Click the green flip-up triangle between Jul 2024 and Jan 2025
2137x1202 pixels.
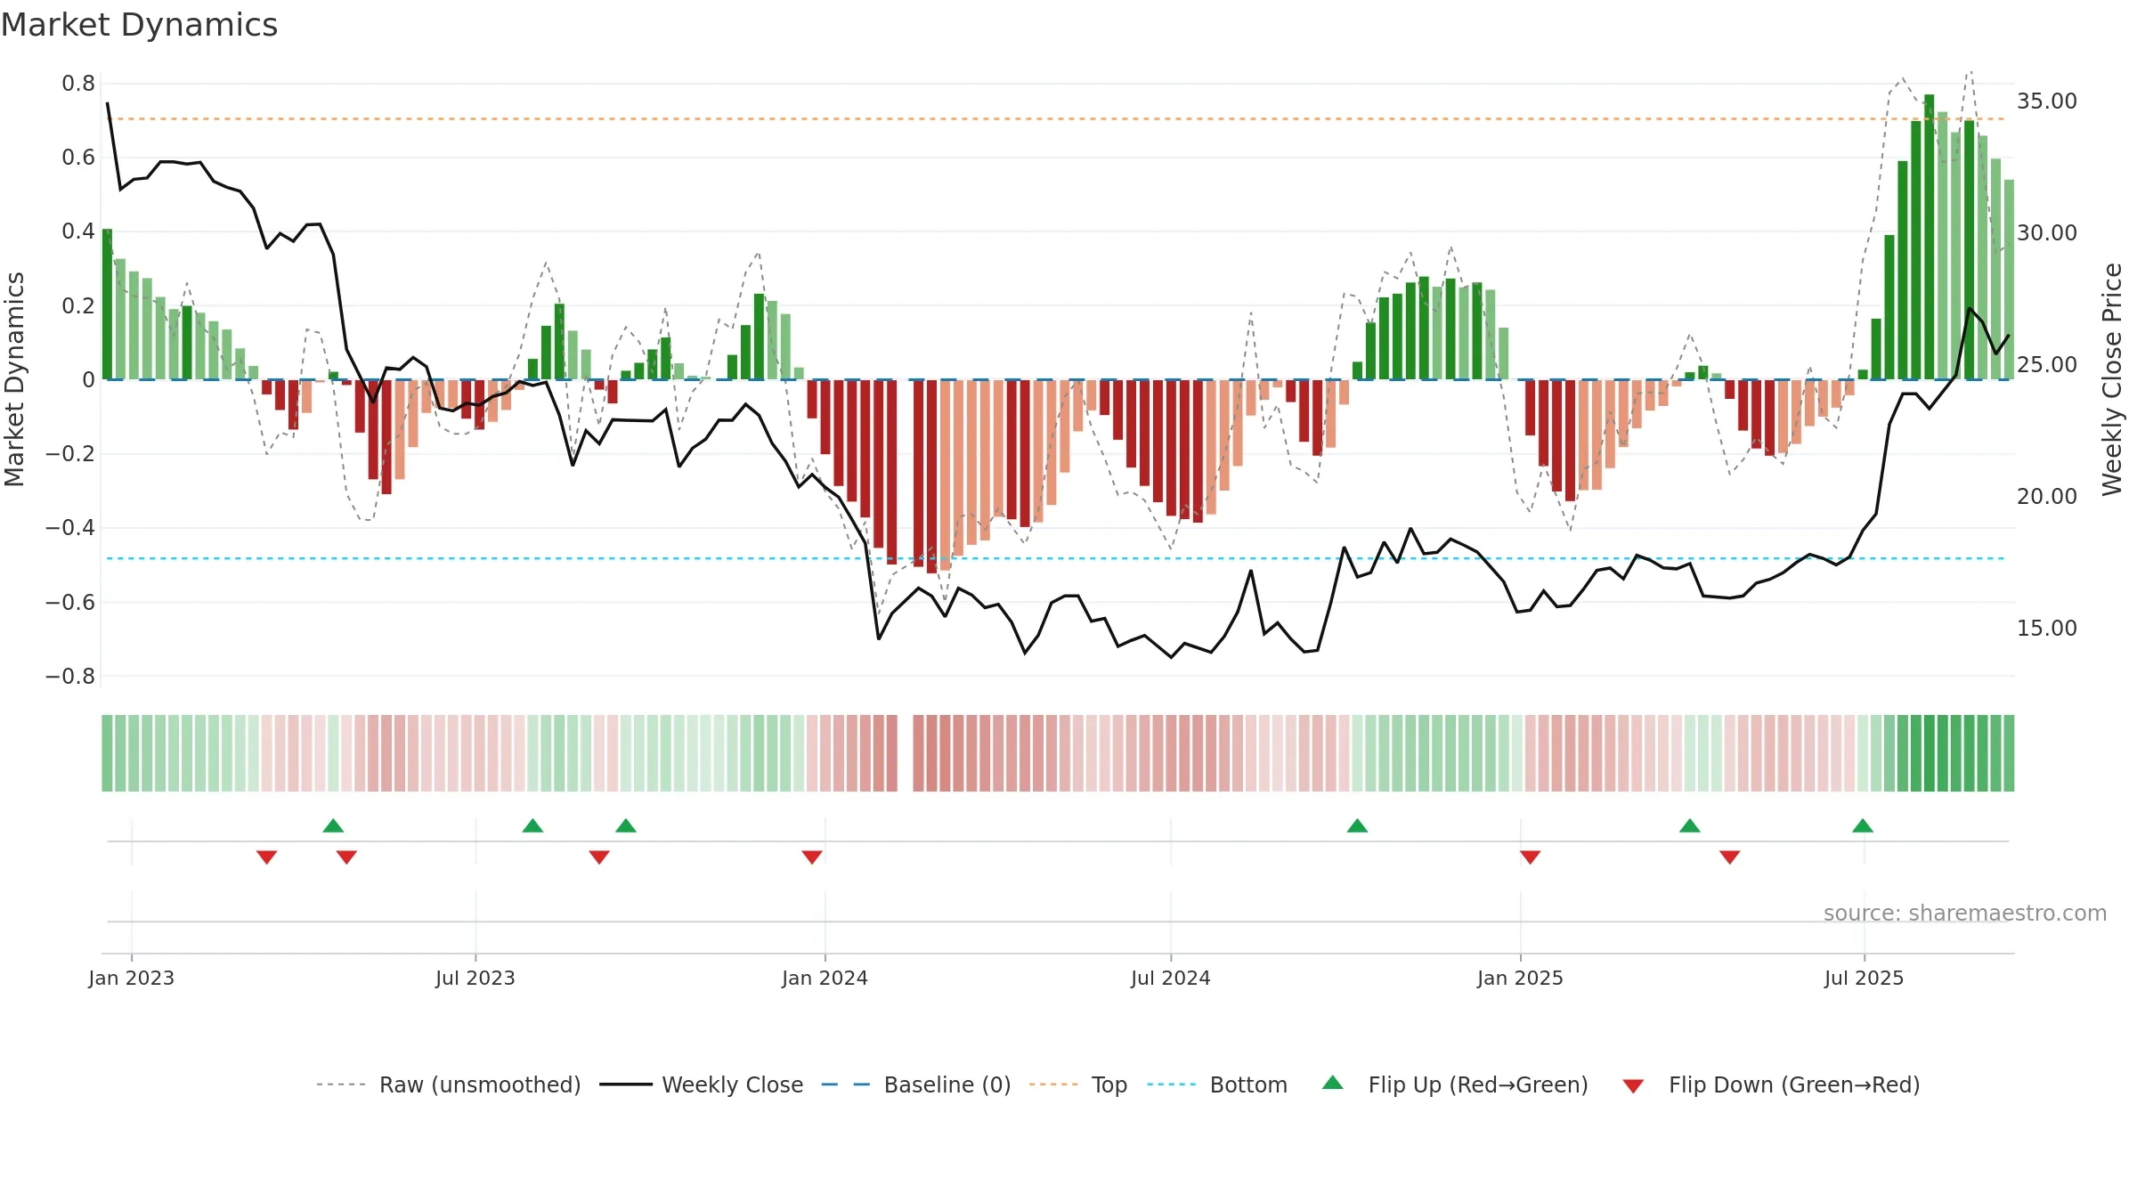click(1357, 825)
